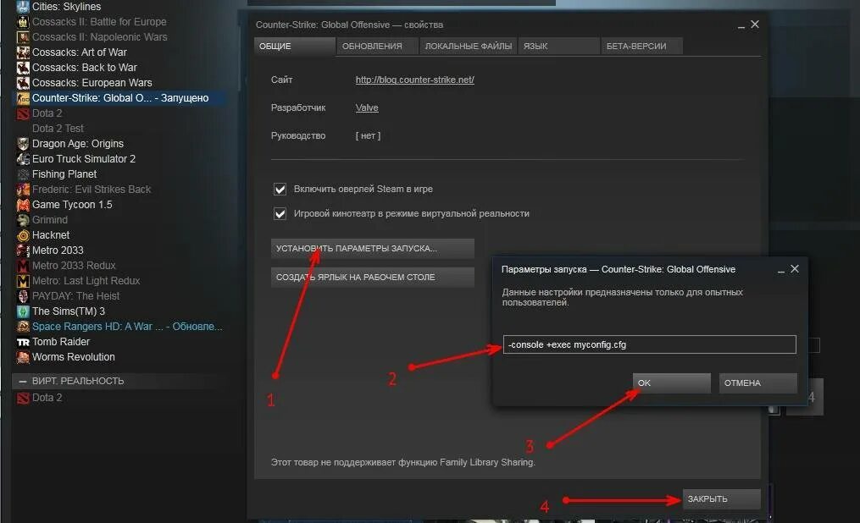Viewport: 860px width, 523px height.
Task: Minimize the Параметры запуска dialog
Action: 780,270
